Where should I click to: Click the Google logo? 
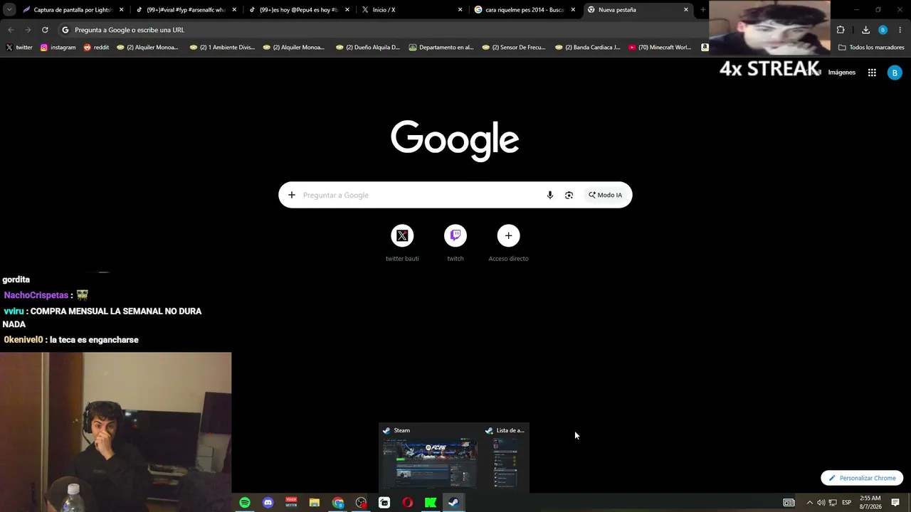[455, 140]
